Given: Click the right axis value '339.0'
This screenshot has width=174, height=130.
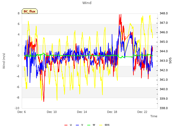Looking at the screenshot, I should click(164, 99).
